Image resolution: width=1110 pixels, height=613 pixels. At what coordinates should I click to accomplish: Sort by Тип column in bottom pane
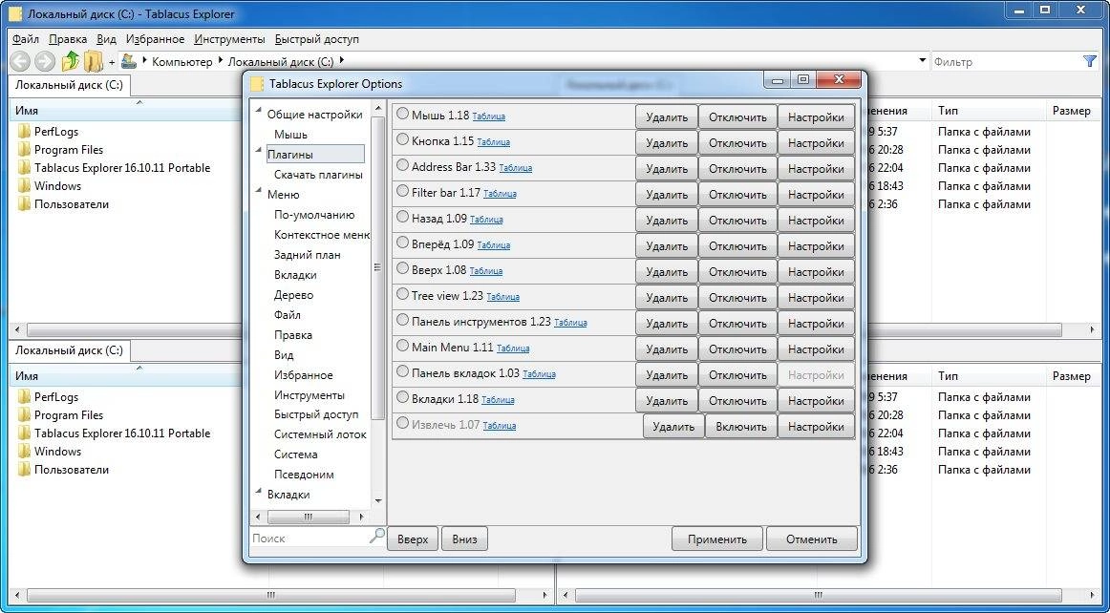pos(989,376)
